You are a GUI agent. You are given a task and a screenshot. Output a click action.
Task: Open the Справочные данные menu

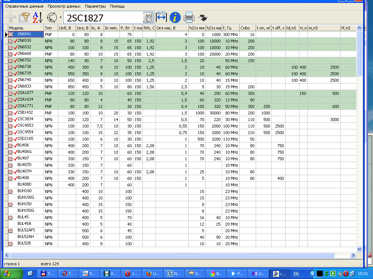click(x=24, y=6)
